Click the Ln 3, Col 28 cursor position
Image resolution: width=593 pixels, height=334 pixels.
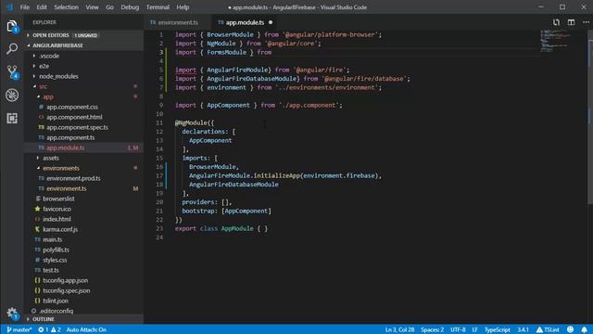click(x=399, y=330)
